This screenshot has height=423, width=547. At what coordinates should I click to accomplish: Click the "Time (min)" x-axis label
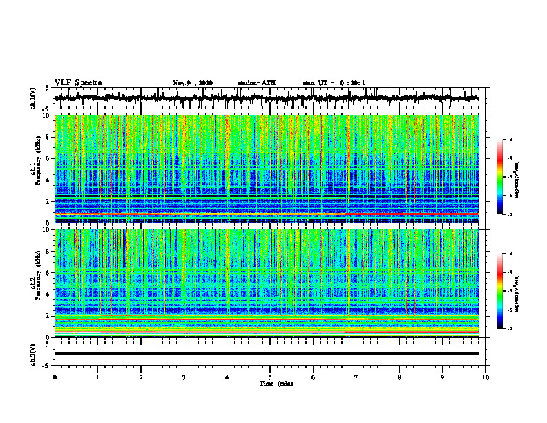pyautogui.click(x=276, y=384)
